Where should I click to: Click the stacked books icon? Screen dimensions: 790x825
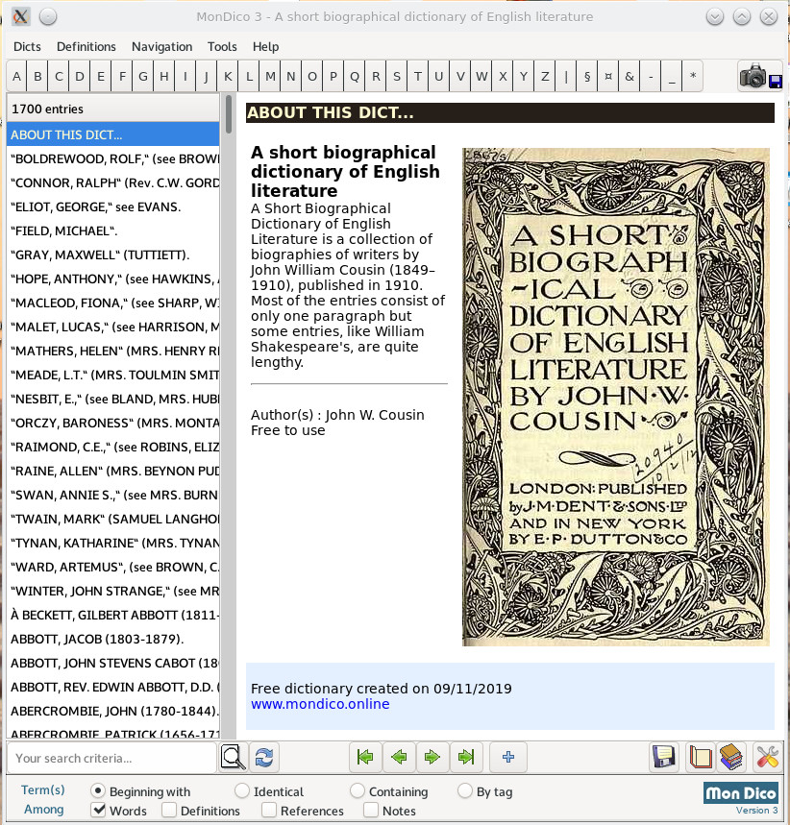click(731, 757)
